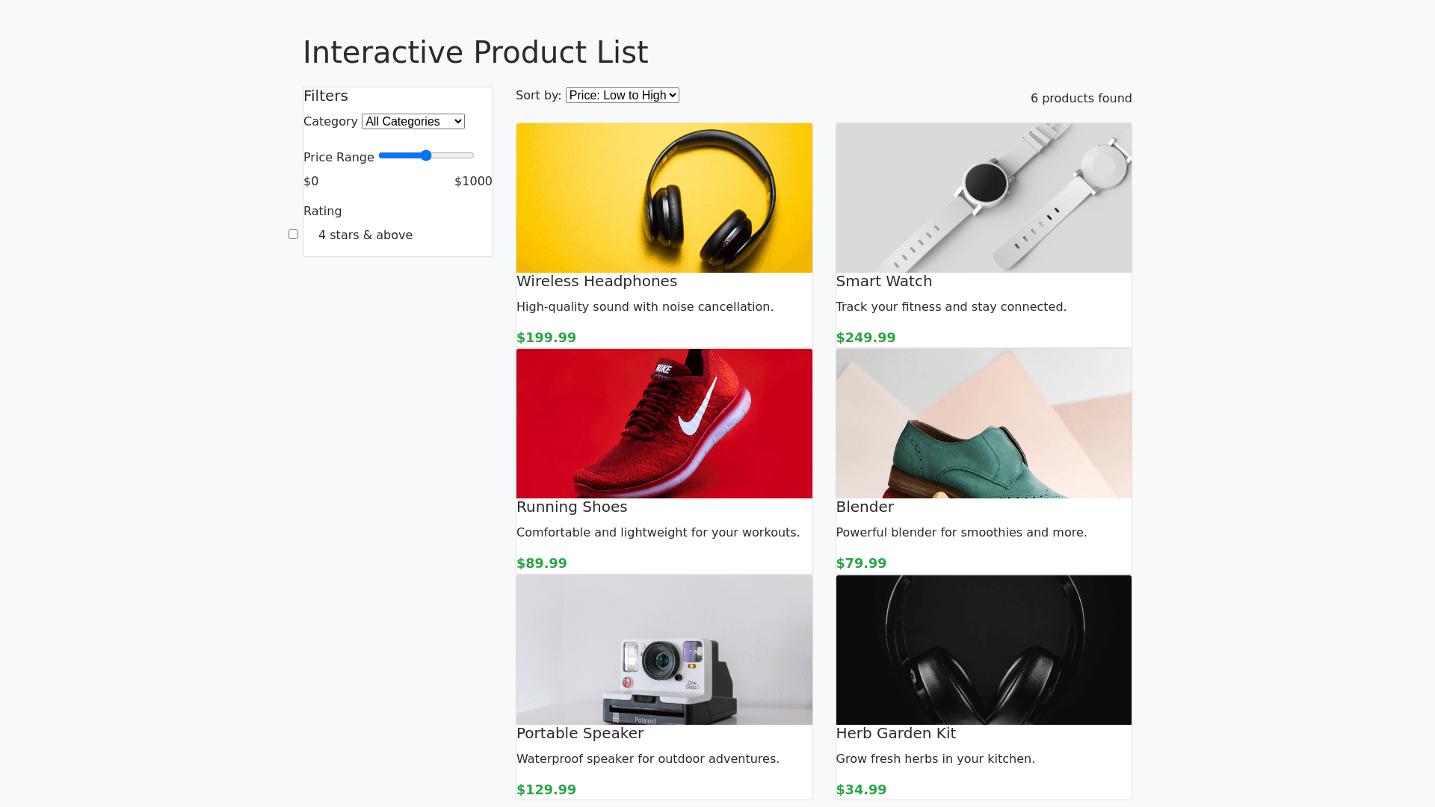The image size is (1435, 807).
Task: Open the All Categories dropdown
Action: (413, 122)
